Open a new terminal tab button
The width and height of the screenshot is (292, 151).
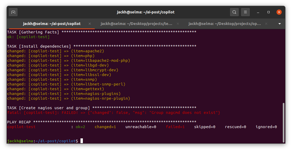(13, 12)
